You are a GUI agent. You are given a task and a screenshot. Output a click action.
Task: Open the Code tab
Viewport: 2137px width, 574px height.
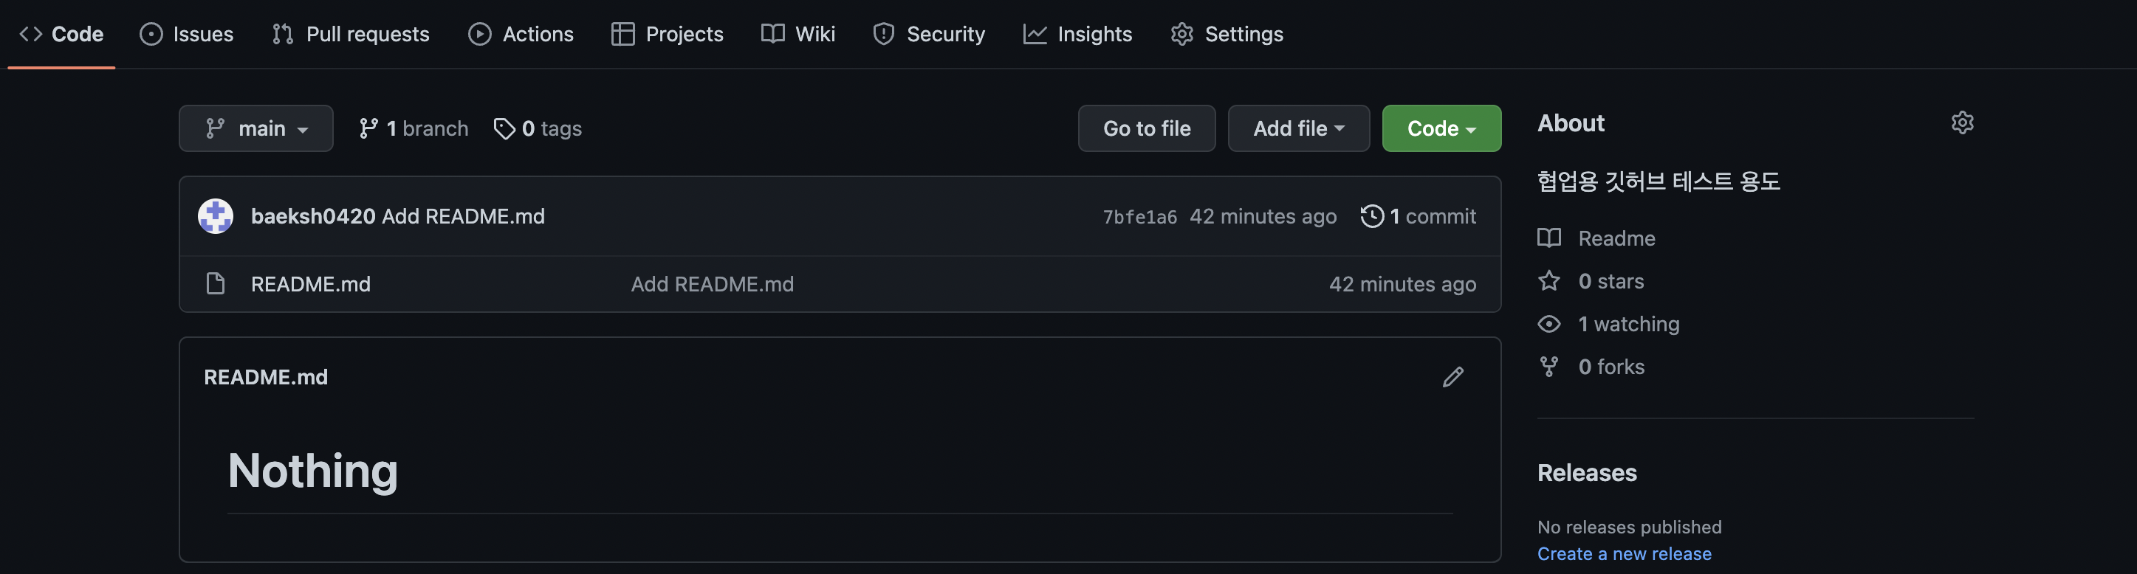[x=61, y=34]
